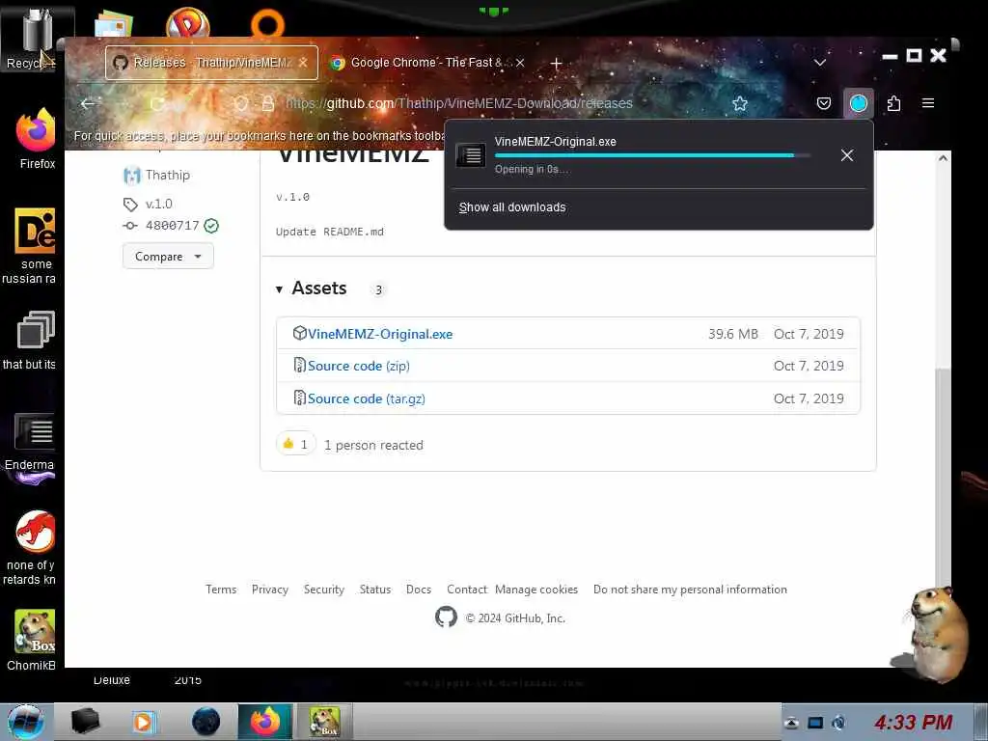The height and width of the screenshot is (741, 988).
Task: Select the ChomikBox desktop icon
Action: (x=33, y=640)
